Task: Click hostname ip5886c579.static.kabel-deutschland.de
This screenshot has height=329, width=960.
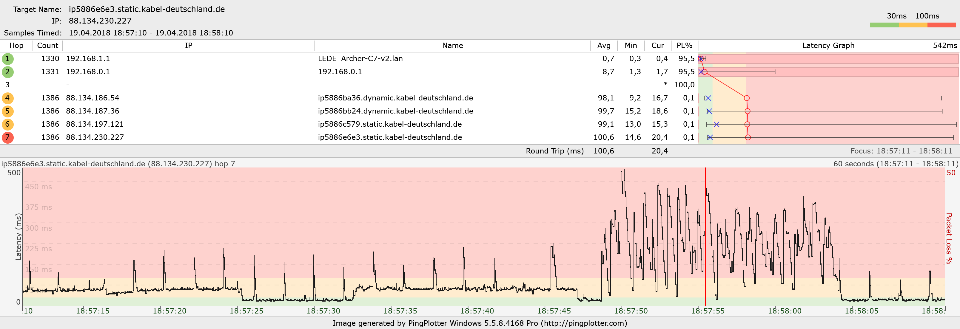Action: pyautogui.click(x=390, y=124)
